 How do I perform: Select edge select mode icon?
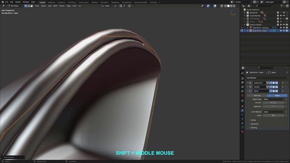tap(29, 6)
